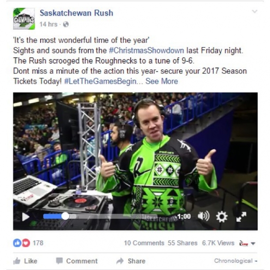Click the public globe privacy icon

coord(66,24)
